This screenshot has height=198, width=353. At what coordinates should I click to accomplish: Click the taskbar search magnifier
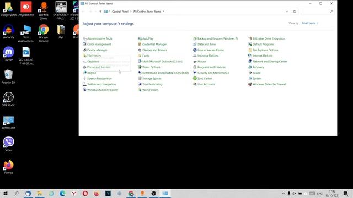click(17, 193)
